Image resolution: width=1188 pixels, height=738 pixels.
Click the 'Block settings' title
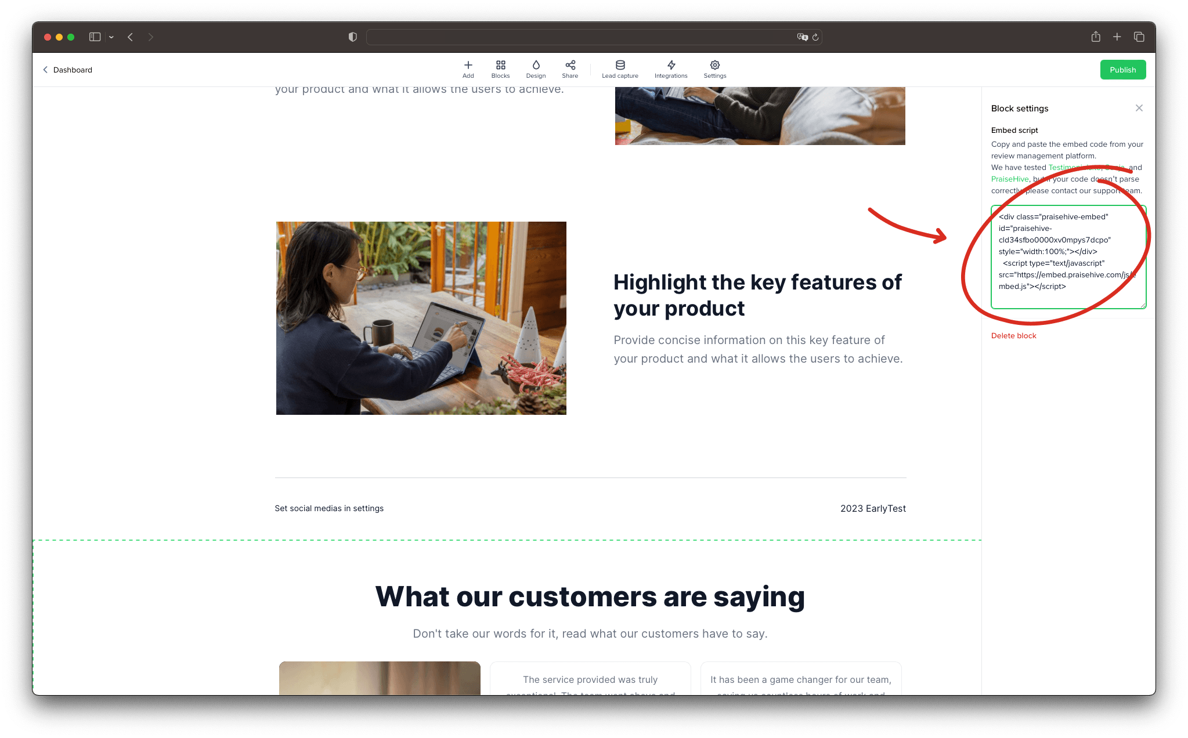click(x=1019, y=108)
